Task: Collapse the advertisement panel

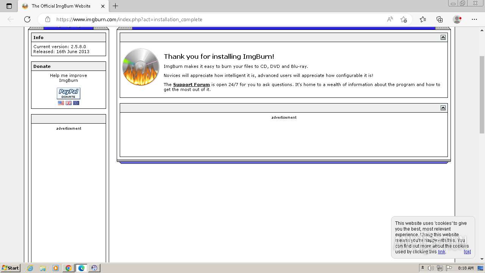Action: click(x=443, y=108)
